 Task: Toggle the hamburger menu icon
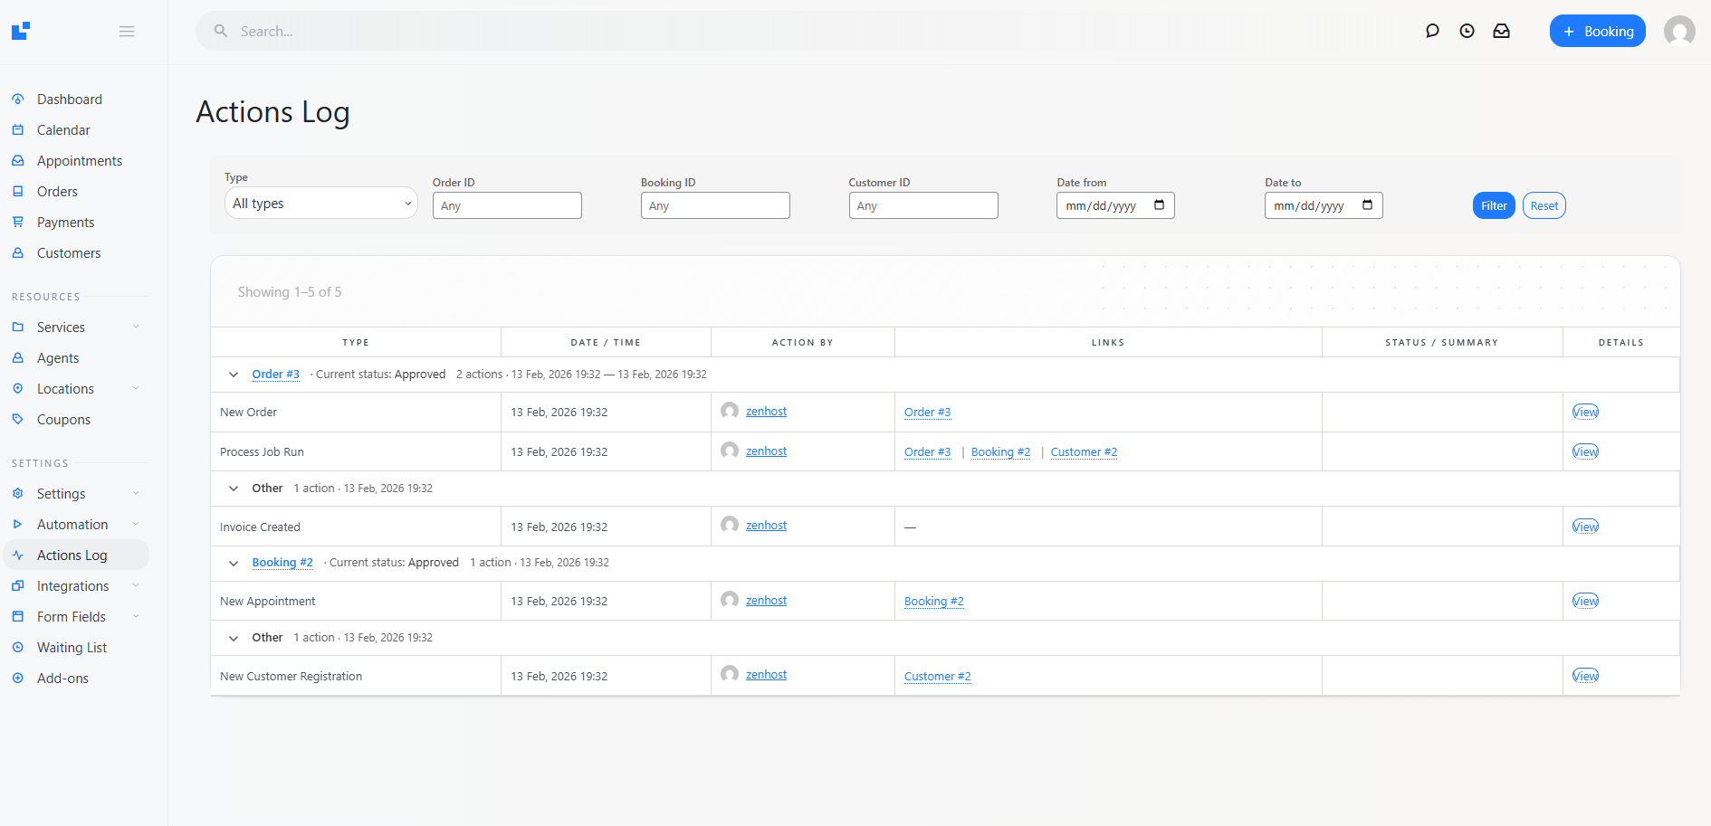click(127, 32)
